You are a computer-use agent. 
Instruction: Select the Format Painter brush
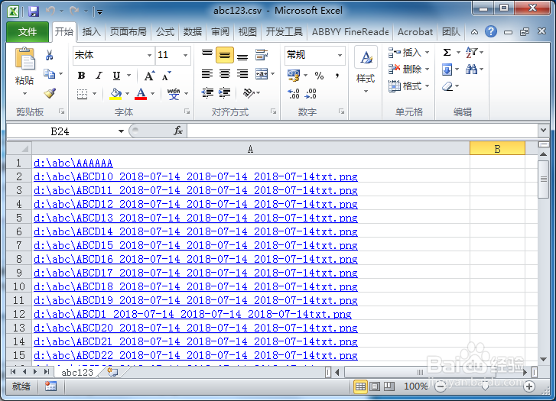tap(50, 93)
